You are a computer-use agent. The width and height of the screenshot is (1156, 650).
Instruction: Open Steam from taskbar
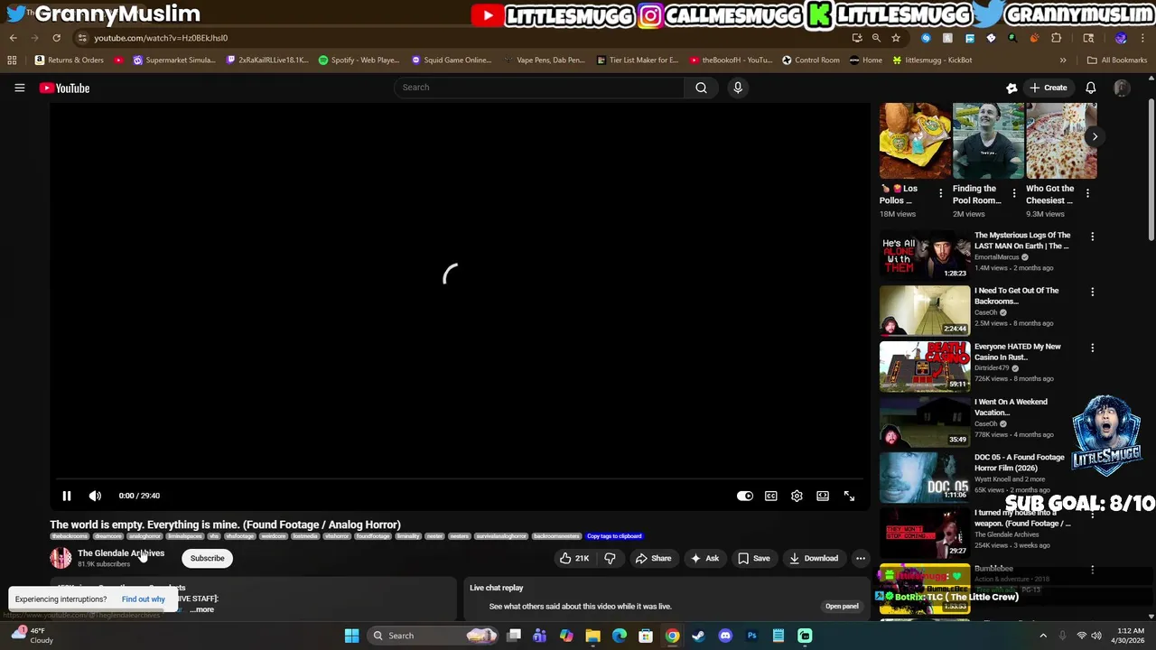(x=698, y=636)
